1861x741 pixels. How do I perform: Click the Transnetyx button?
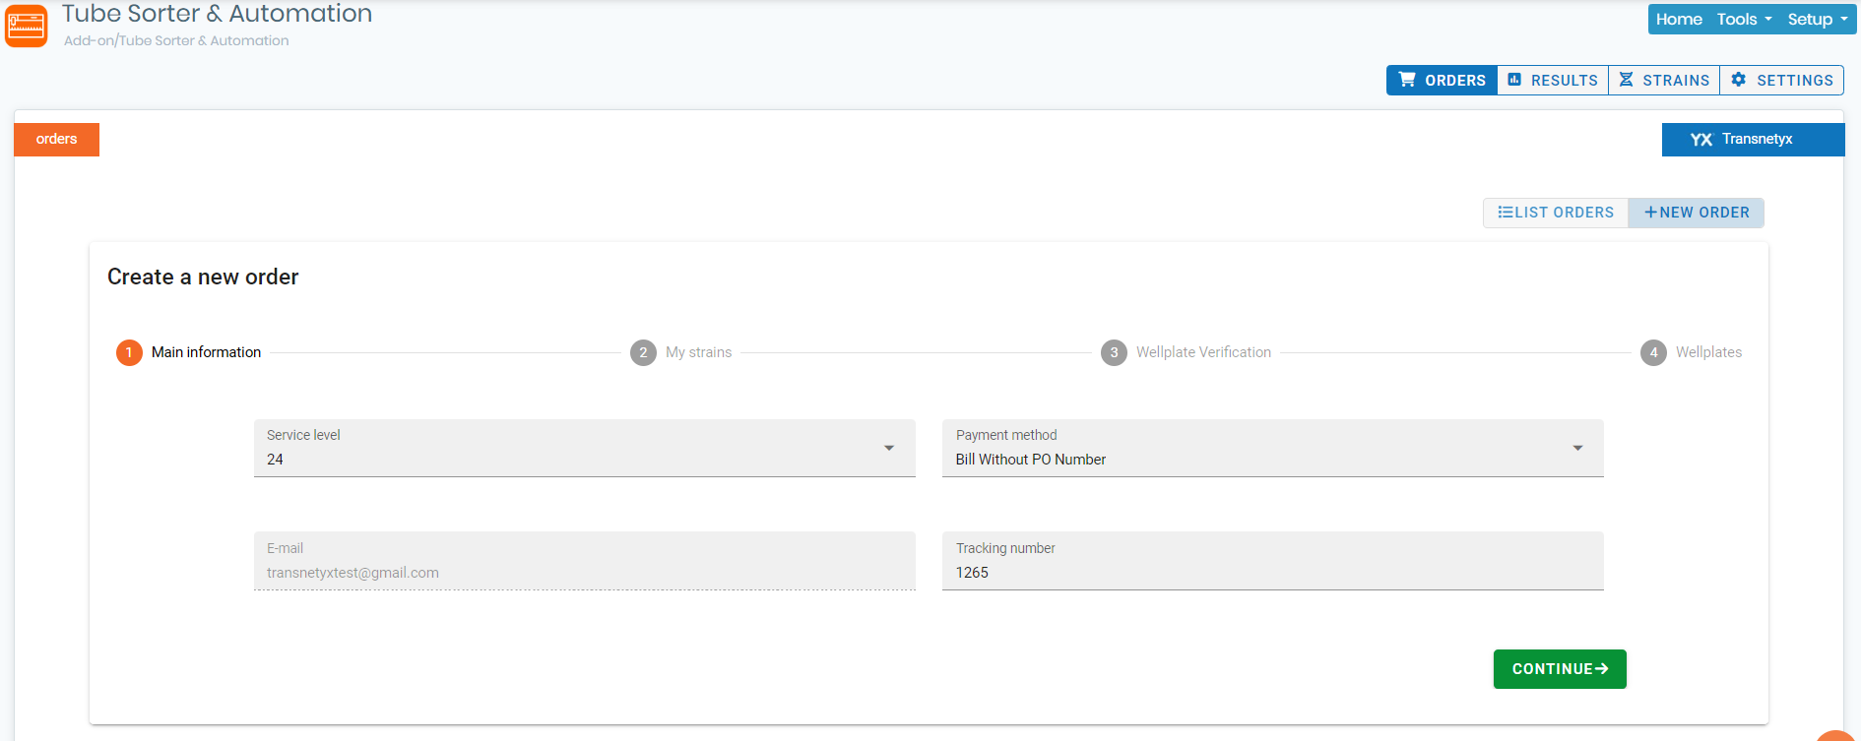[1753, 140]
